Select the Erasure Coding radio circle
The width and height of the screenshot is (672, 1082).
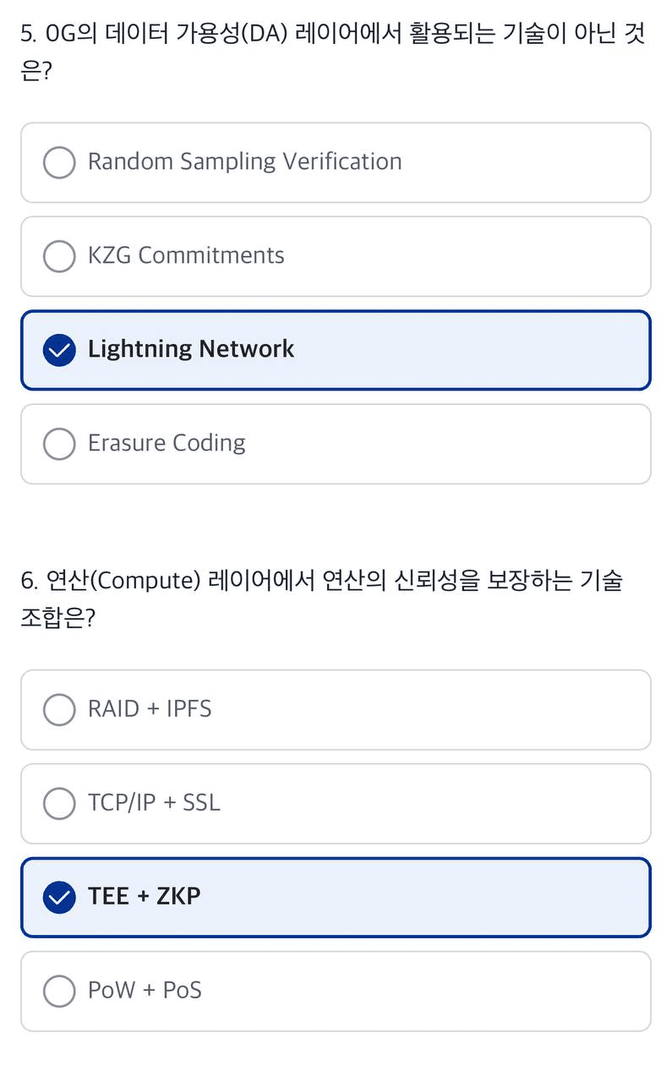(x=59, y=444)
